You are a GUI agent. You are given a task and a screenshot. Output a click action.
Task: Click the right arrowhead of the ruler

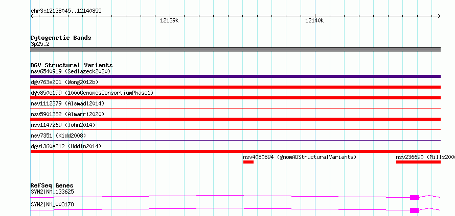click(x=439, y=16)
